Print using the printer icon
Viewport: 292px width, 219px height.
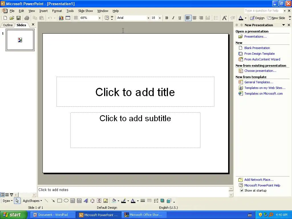click(x=27, y=18)
